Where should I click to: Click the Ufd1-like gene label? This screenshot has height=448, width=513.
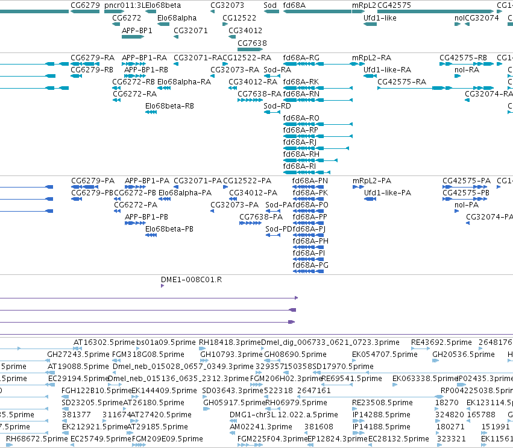point(380,17)
